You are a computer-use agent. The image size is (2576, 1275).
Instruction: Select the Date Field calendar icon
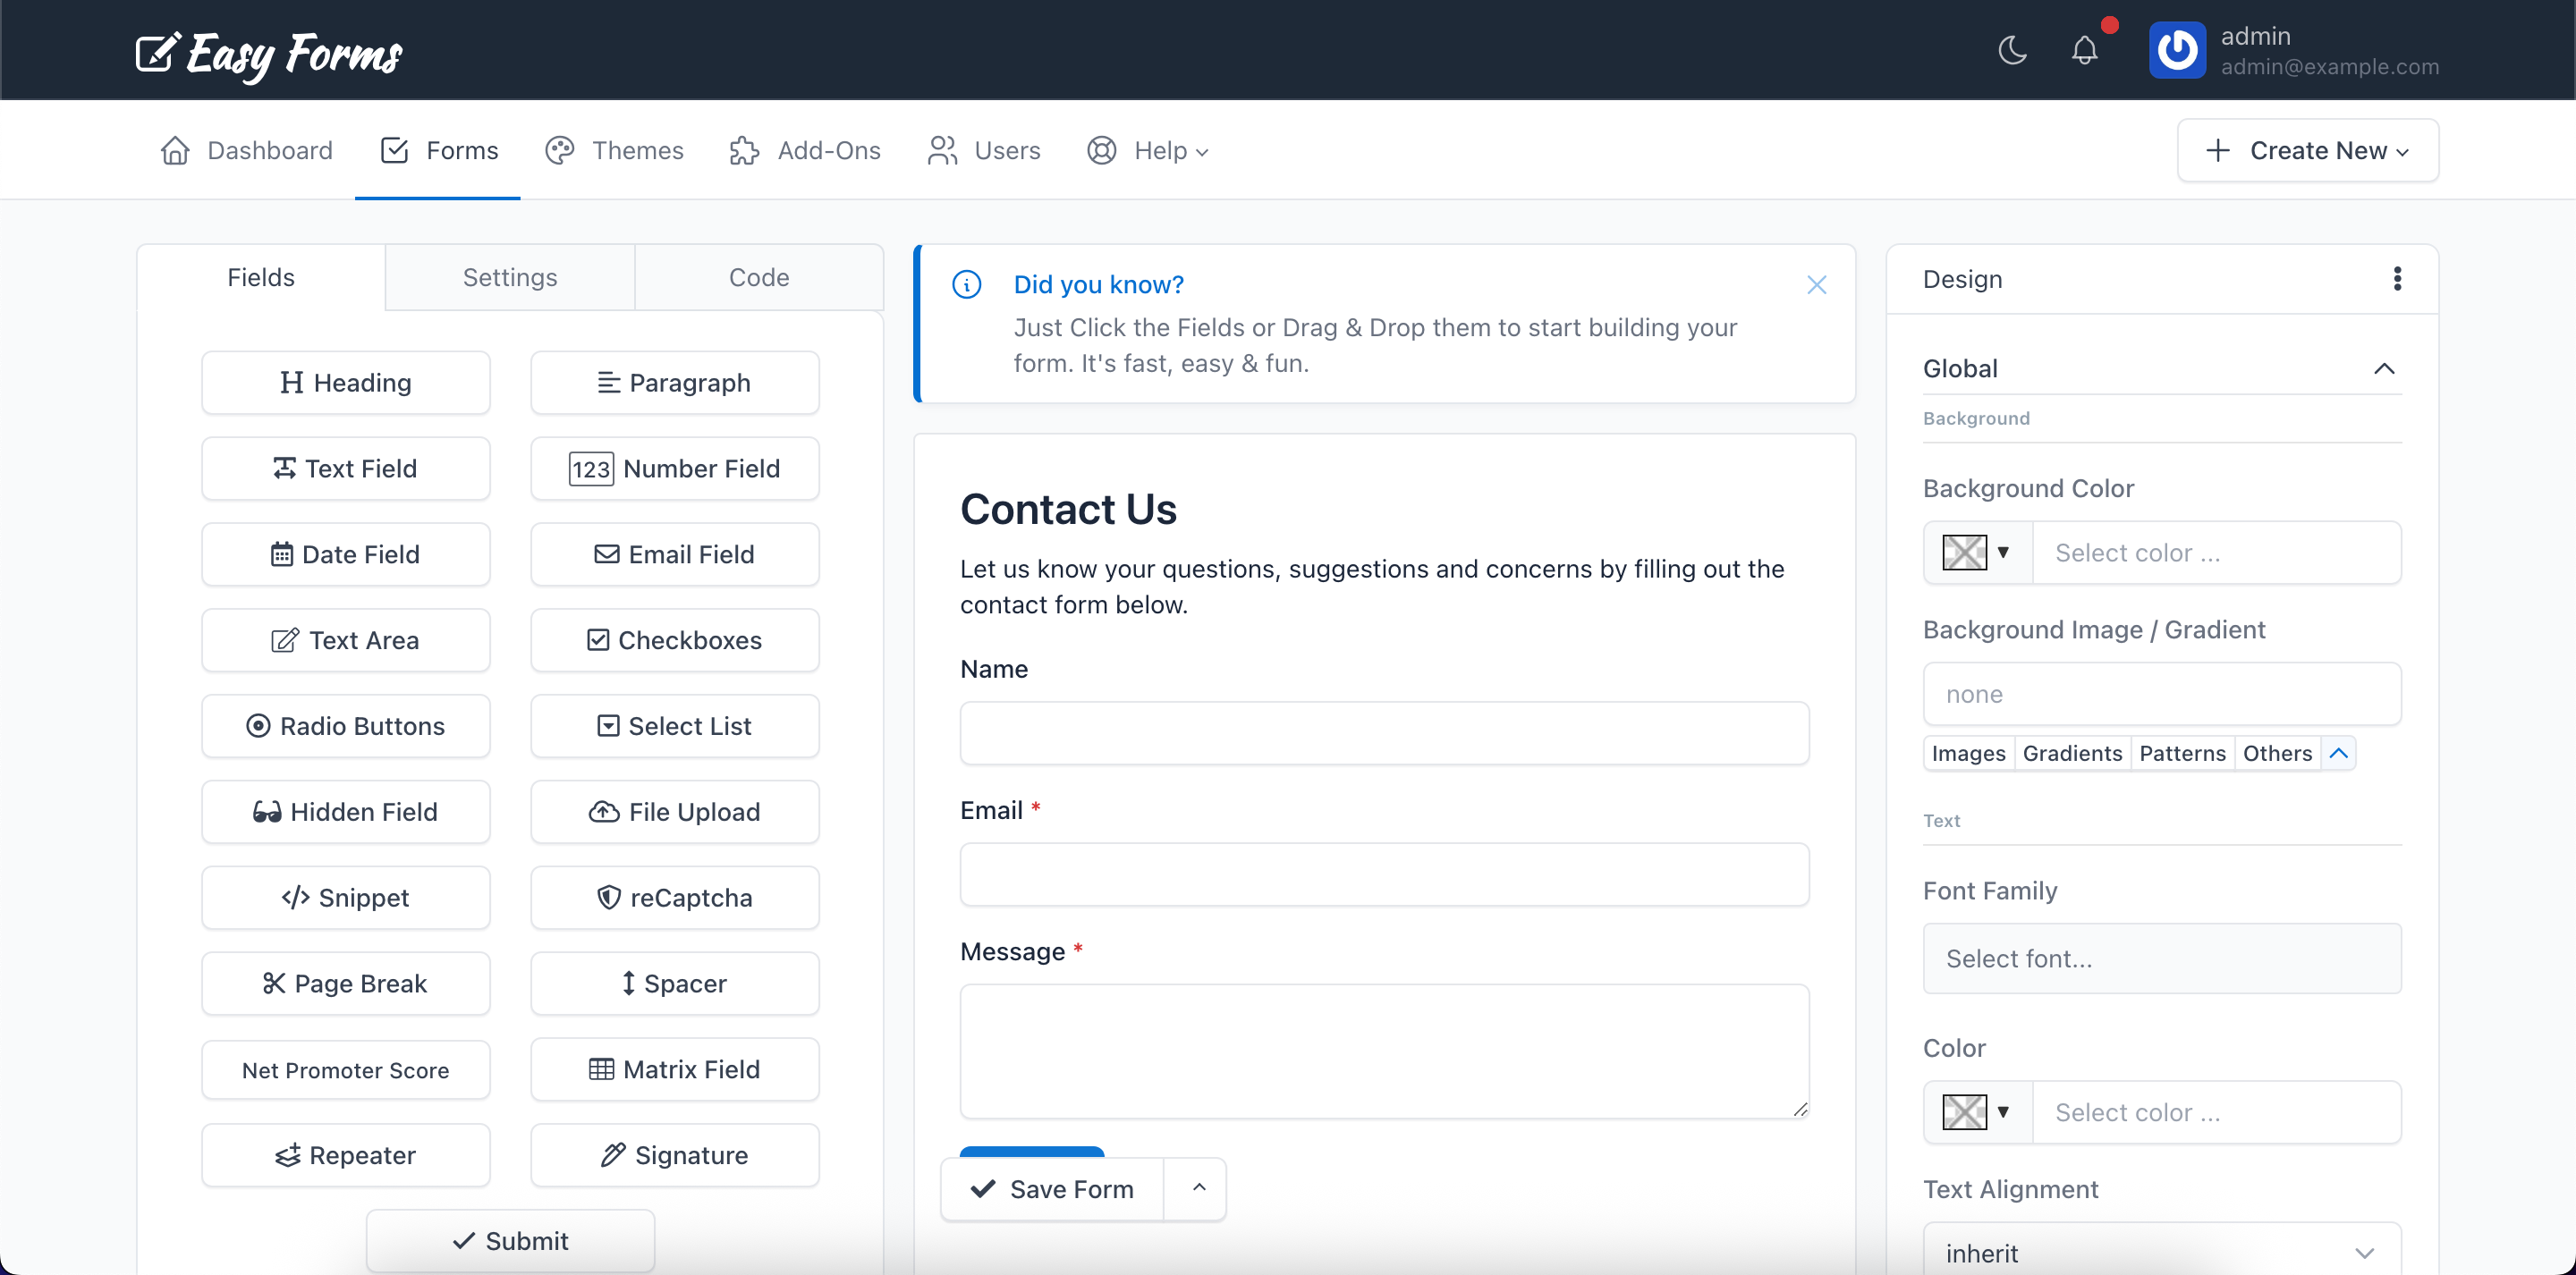[x=283, y=554]
